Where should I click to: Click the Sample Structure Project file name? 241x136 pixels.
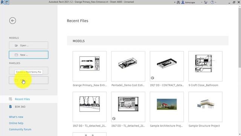point(204,126)
